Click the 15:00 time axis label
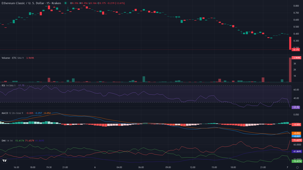The height and width of the screenshot is (170, 303). (214, 167)
